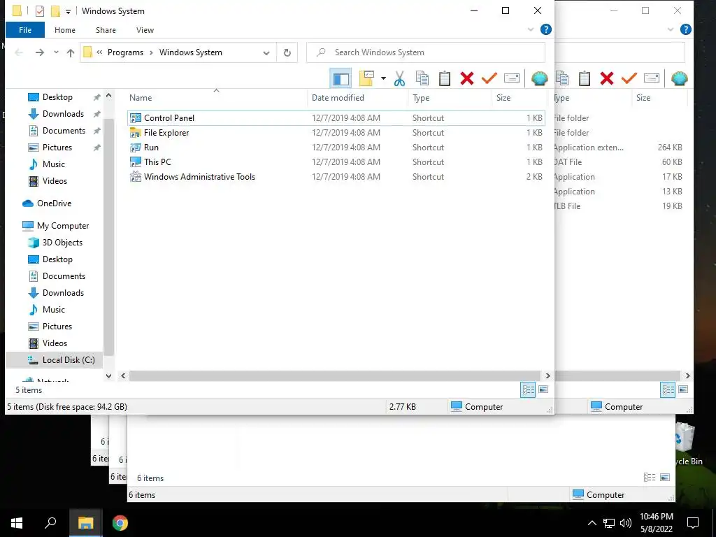716x537 pixels.
Task: Go up one folder level
Action: (x=71, y=52)
